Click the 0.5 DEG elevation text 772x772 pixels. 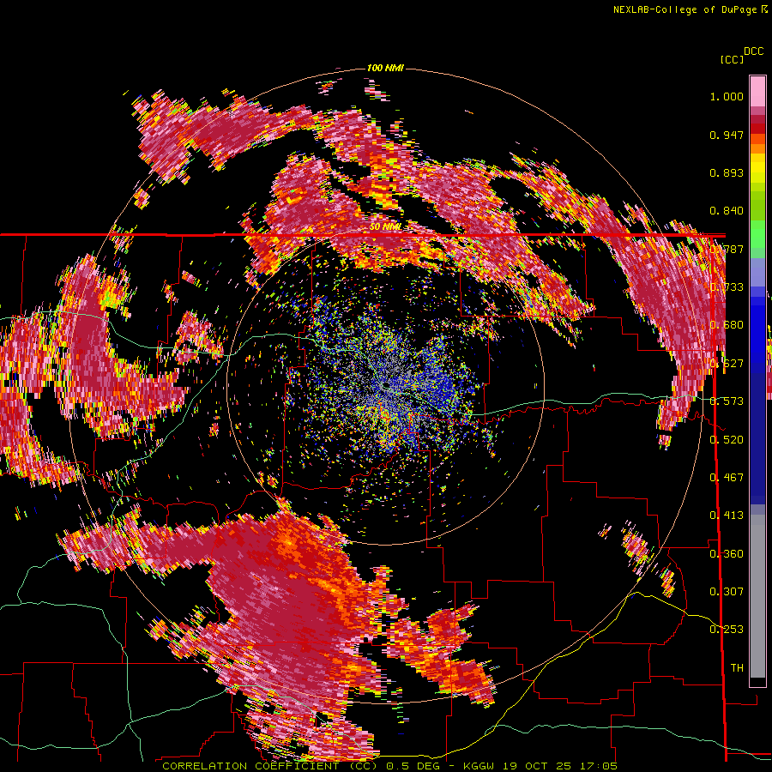417,766
